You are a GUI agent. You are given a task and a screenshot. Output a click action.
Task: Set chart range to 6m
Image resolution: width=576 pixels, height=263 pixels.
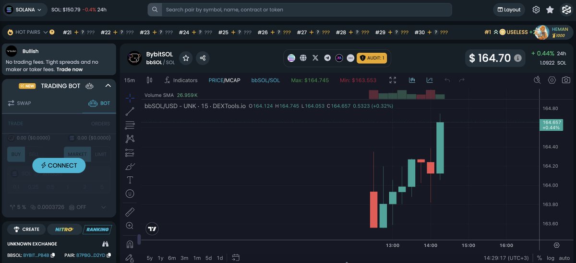172,258
